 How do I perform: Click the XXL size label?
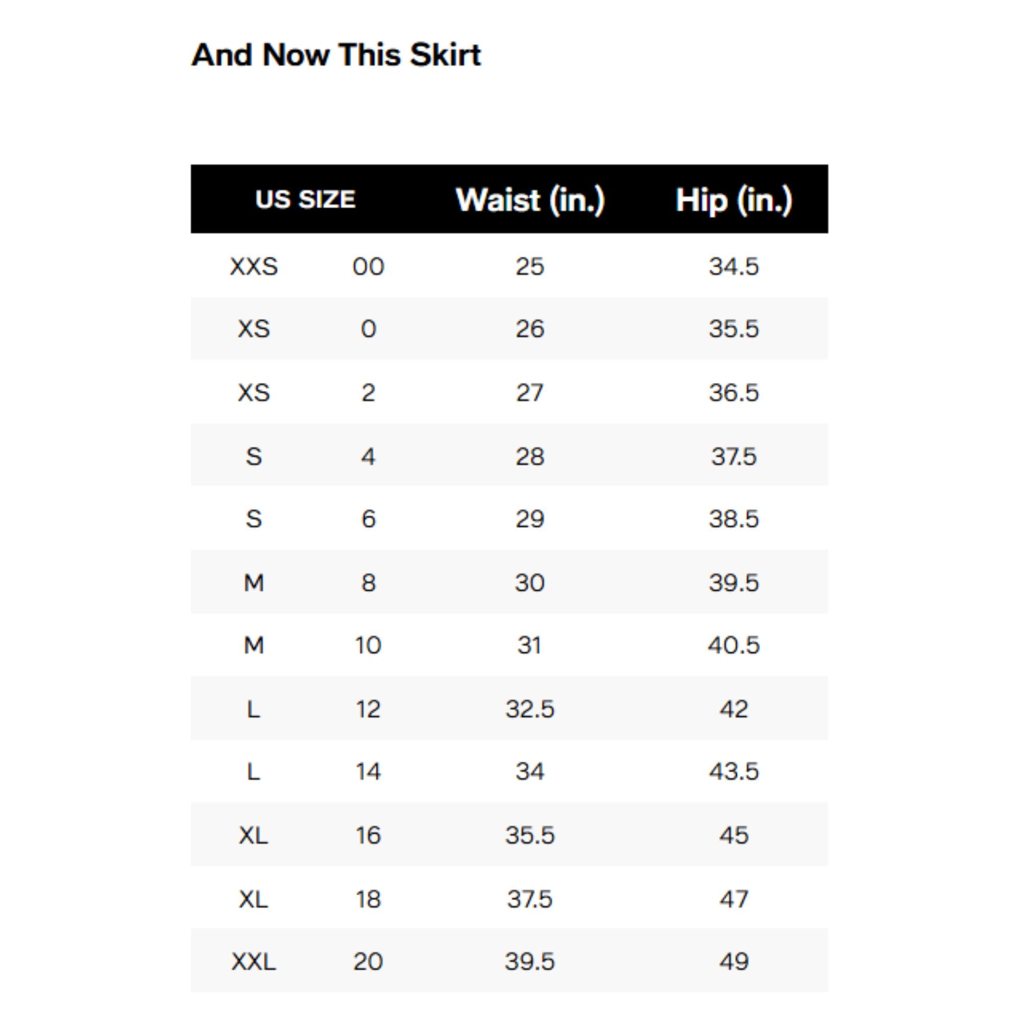click(x=254, y=961)
